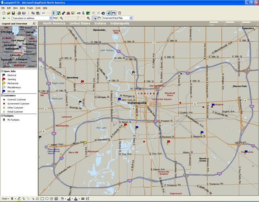Open Find Nearby Places icon
This screenshot has width=259, height=202.
pos(64,13)
